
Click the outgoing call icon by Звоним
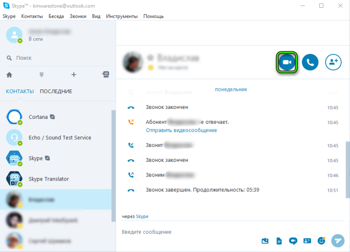pyautogui.click(x=131, y=175)
